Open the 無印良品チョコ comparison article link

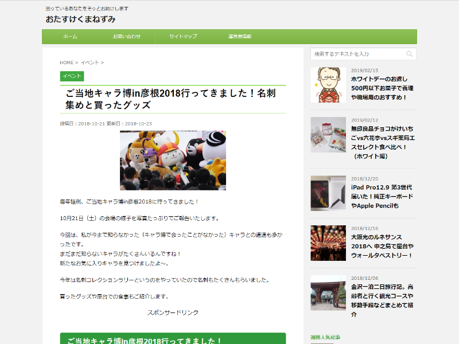[382, 138]
